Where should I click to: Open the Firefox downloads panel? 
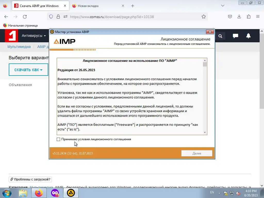click(239, 17)
